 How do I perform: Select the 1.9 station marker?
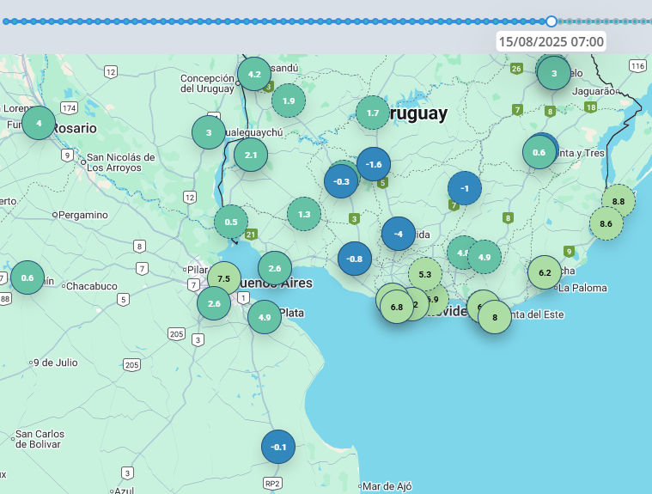pyautogui.click(x=289, y=101)
